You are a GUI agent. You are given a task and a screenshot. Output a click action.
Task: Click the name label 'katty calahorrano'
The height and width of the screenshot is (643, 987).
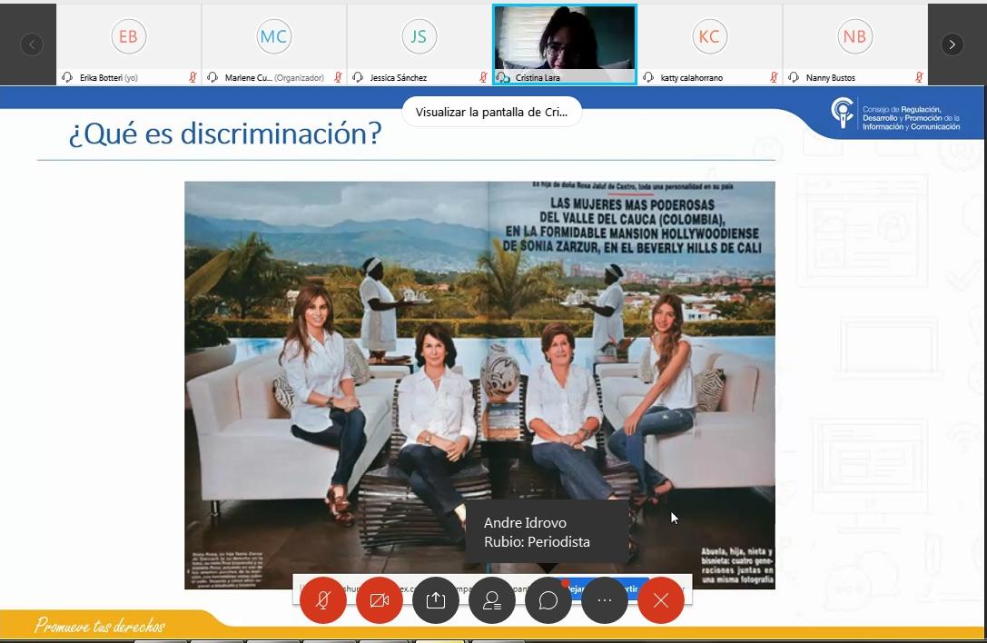point(692,78)
